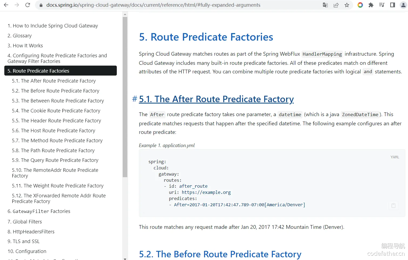
Task: Open '3. How It Works'
Action: (x=25, y=46)
